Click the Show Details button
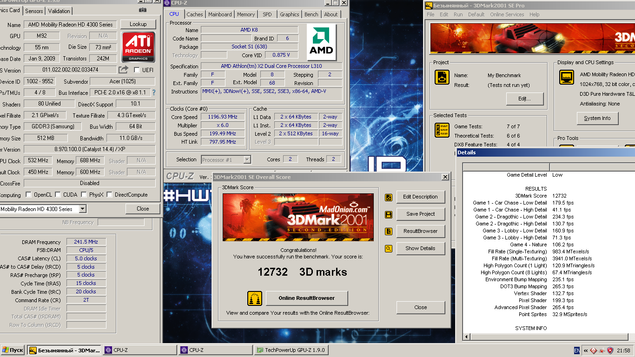 click(421, 249)
